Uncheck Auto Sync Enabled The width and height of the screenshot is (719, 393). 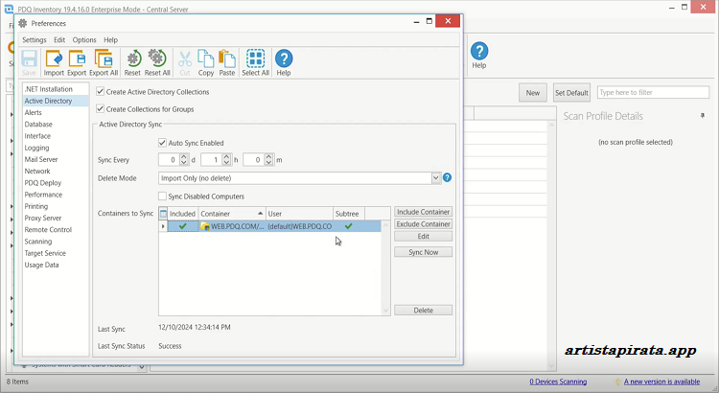tap(162, 143)
